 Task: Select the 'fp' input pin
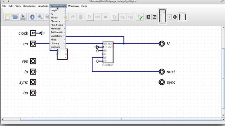point(33,72)
